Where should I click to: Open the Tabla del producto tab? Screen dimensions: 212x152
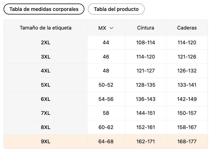116,9
